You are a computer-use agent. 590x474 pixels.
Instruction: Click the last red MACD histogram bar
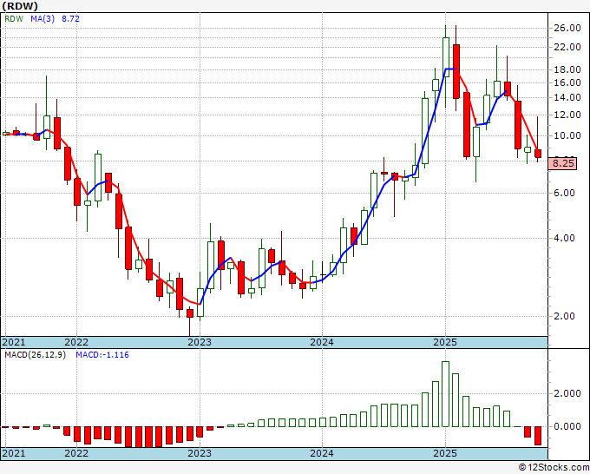click(x=538, y=436)
